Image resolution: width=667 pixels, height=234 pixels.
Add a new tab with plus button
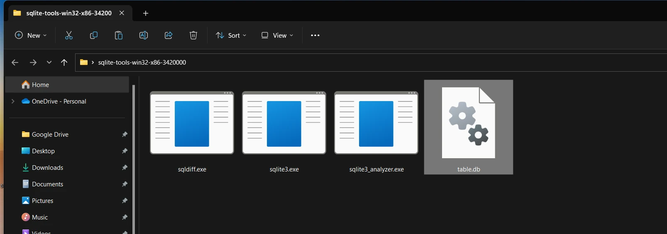tap(146, 13)
